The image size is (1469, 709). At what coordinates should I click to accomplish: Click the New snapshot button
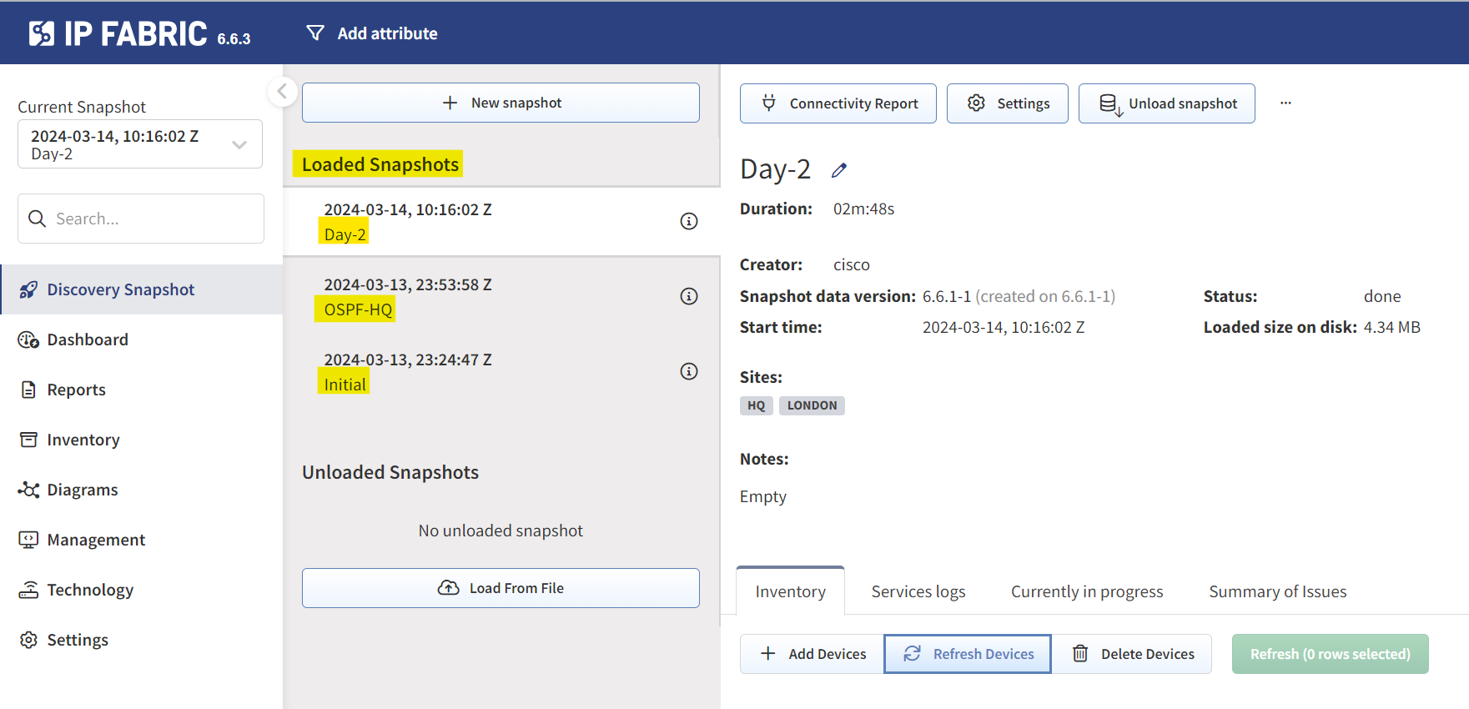pos(501,103)
